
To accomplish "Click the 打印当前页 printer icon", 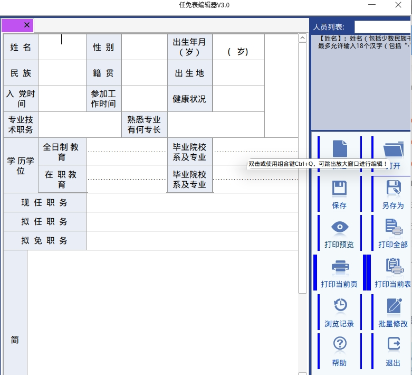I will click(x=340, y=267).
